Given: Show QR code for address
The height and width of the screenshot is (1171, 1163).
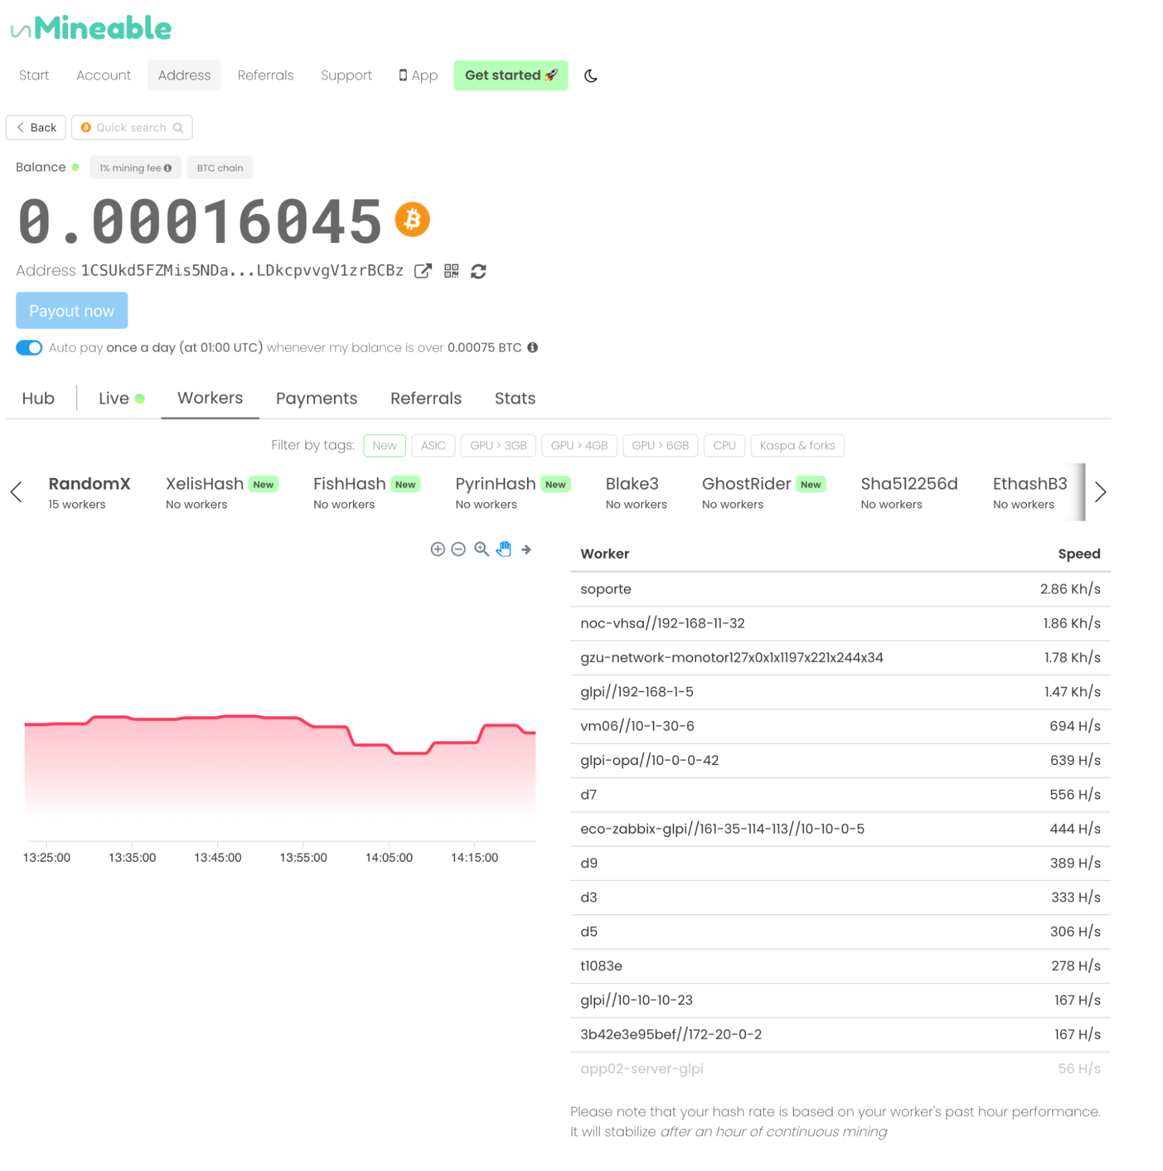Looking at the screenshot, I should click(x=451, y=271).
